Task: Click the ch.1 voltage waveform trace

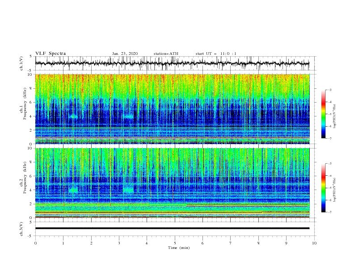Action: pos(172,63)
